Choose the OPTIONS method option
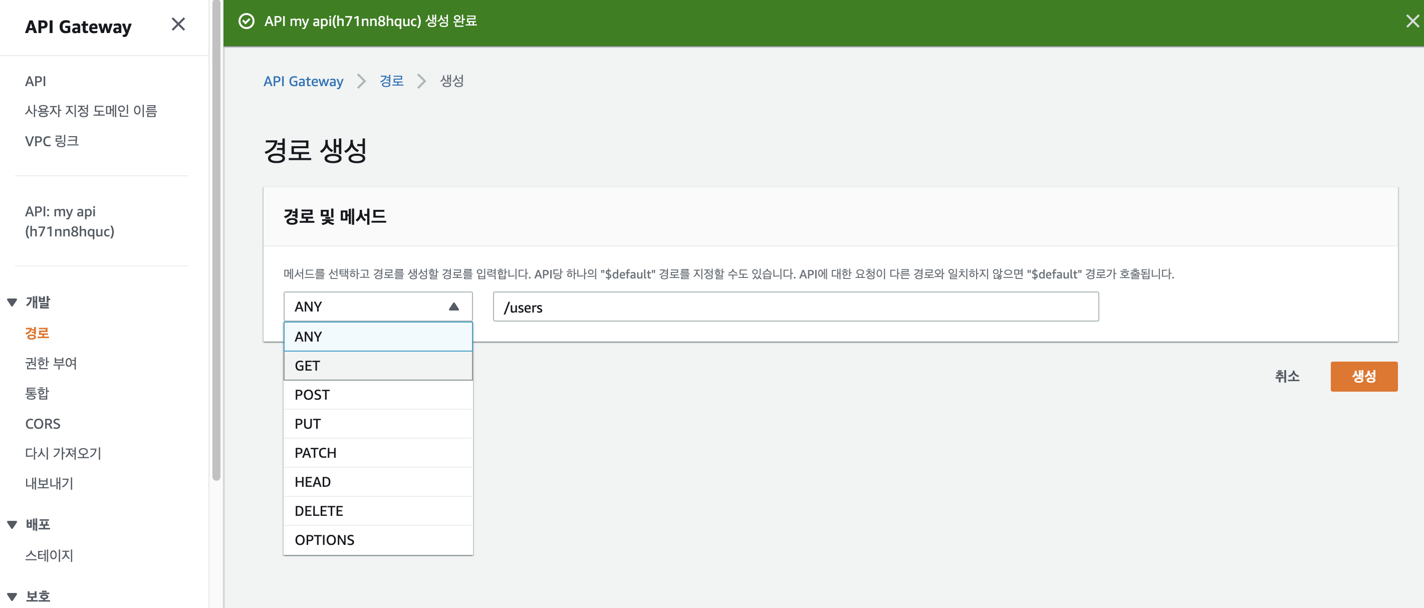 pyautogui.click(x=378, y=540)
